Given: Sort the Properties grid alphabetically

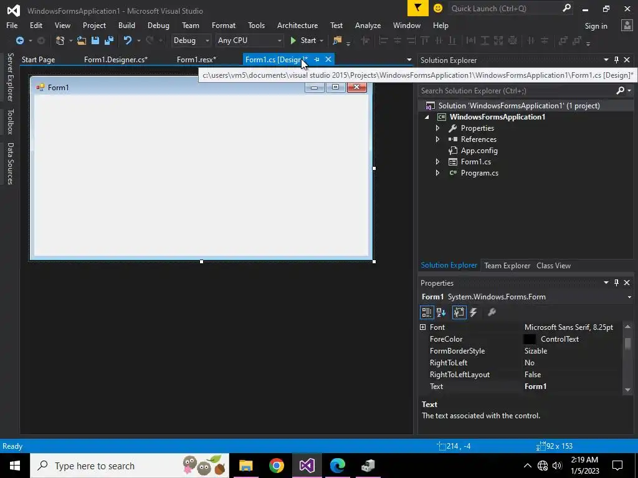Looking at the screenshot, I should [441, 312].
